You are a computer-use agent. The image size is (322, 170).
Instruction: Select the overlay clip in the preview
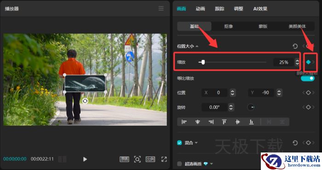[85, 83]
